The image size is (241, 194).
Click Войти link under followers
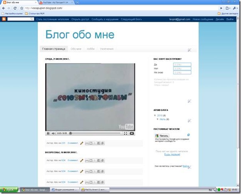tap(186, 166)
